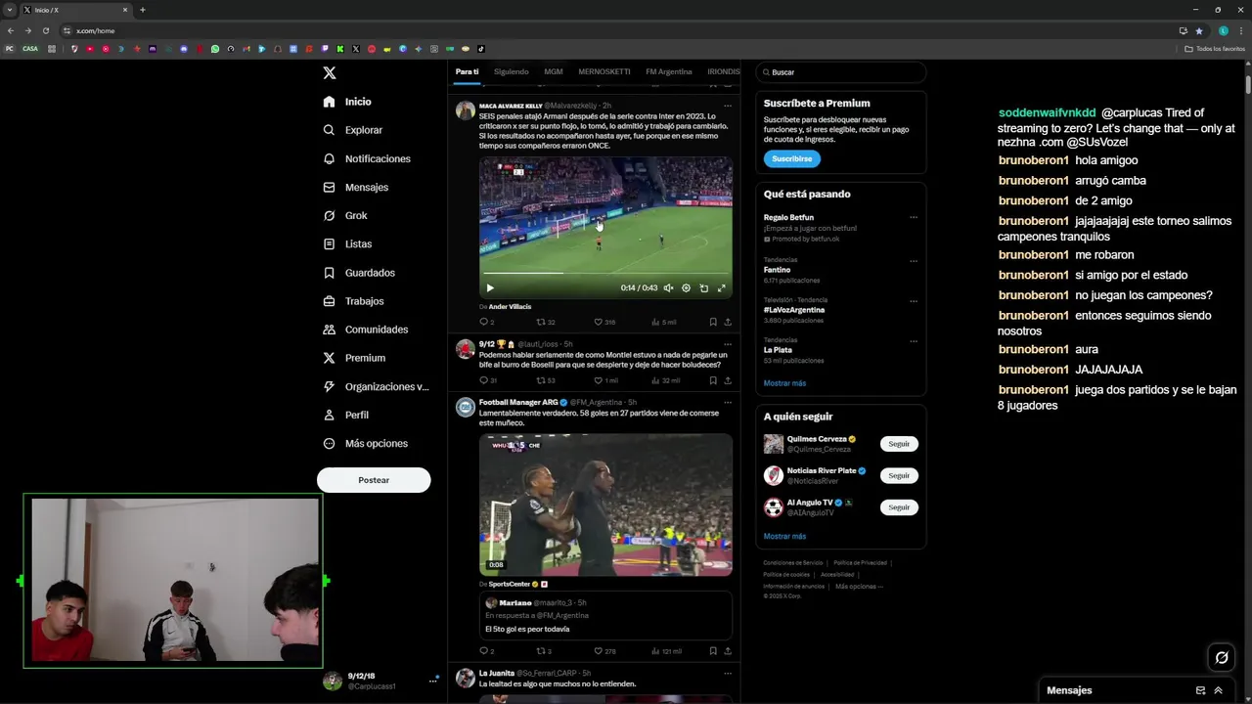Click Mostrar más under A quién seguir
Screen dimensions: 1252x704
coord(784,537)
